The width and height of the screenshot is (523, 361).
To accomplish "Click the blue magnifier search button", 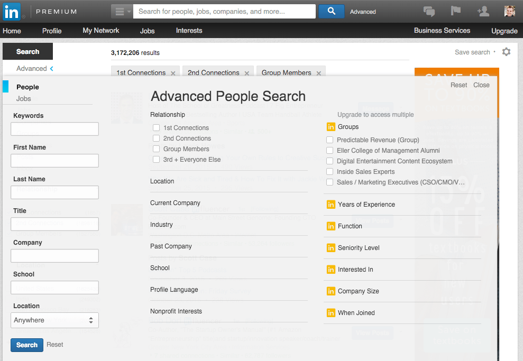I will click(331, 11).
